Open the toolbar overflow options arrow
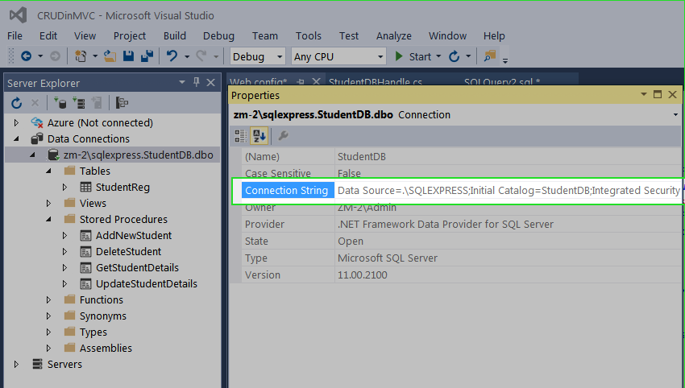Screen dimensions: 685x388 (505, 60)
